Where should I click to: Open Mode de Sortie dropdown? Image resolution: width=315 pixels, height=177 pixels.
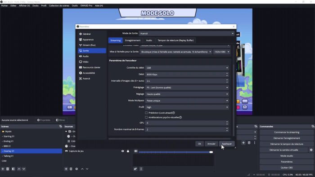[x=187, y=34]
